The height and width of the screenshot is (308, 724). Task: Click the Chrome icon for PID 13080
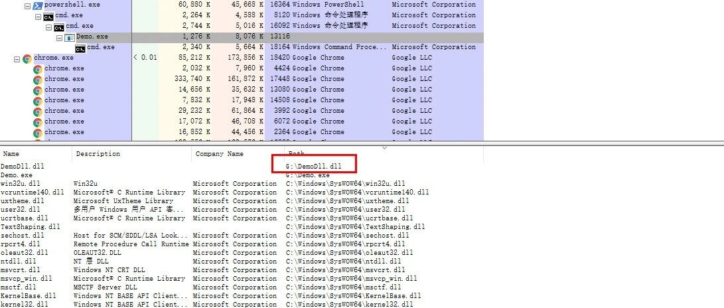(38, 90)
